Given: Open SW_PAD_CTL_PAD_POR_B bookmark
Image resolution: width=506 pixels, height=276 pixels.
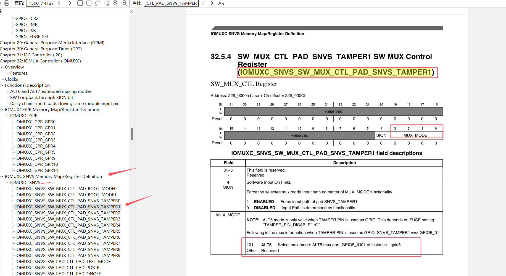Looking at the screenshot, I should pos(57,268).
